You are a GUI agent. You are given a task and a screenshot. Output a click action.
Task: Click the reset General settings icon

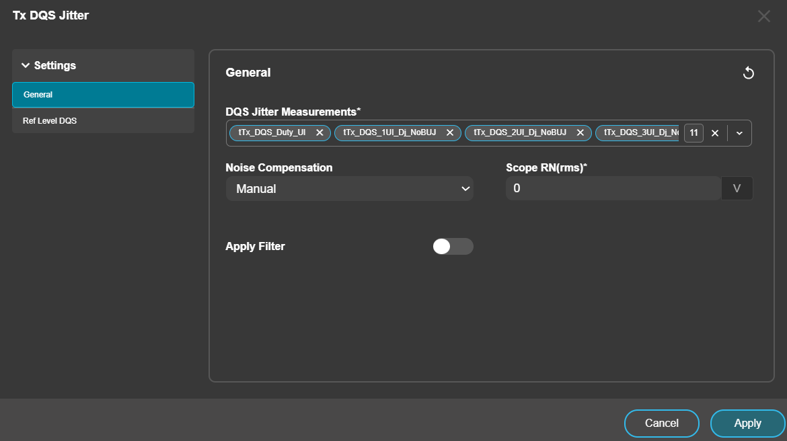click(x=748, y=73)
